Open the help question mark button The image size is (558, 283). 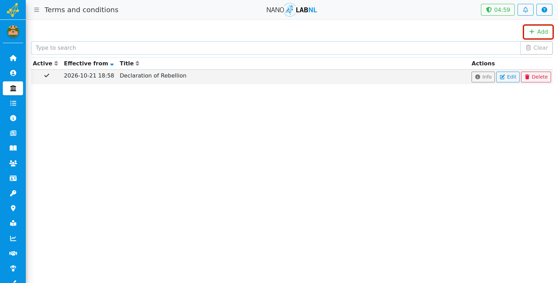[544, 10]
